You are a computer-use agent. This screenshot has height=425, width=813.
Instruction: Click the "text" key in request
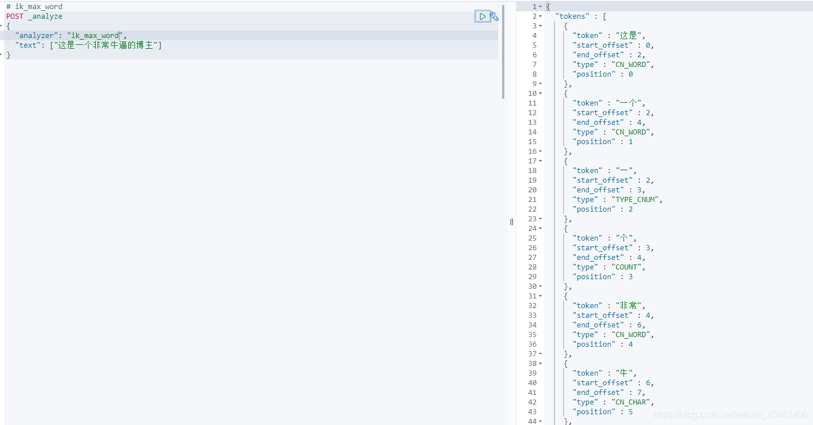pos(28,45)
